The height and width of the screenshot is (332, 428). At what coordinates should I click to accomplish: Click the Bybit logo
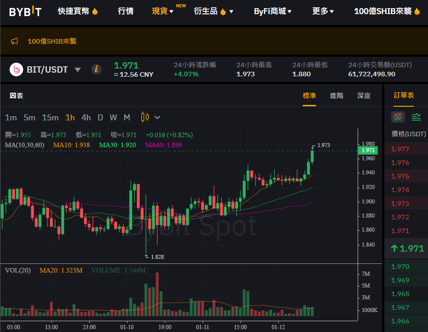point(25,11)
